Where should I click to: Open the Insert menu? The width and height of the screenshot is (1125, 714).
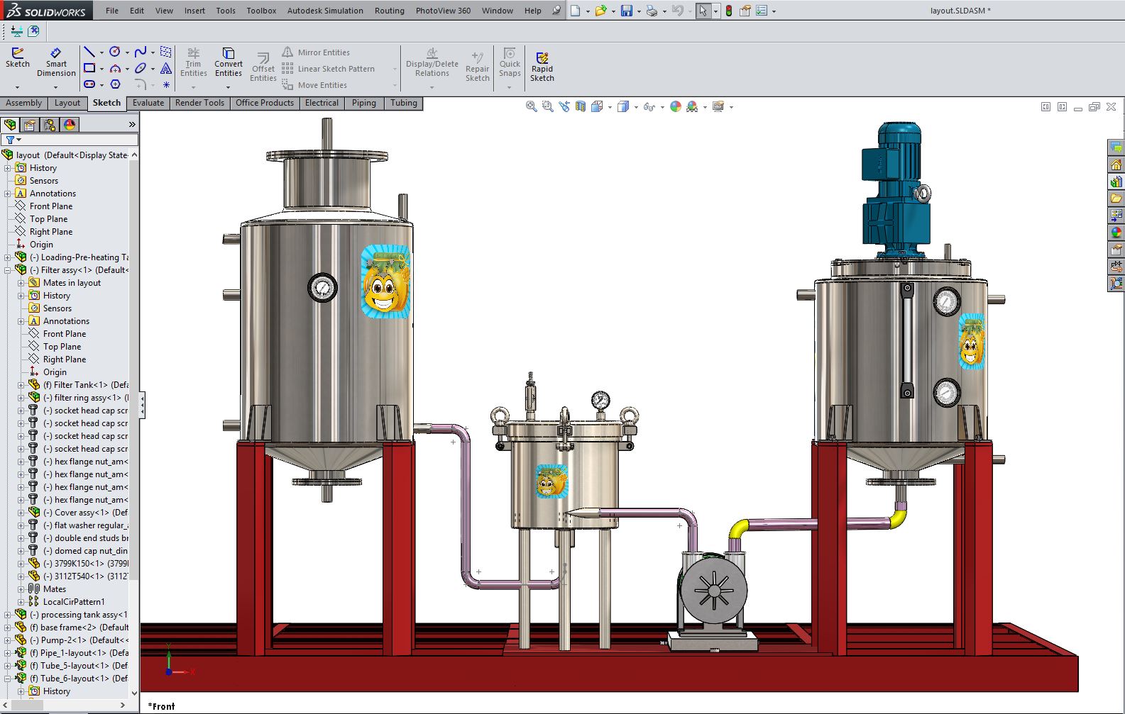tap(194, 11)
